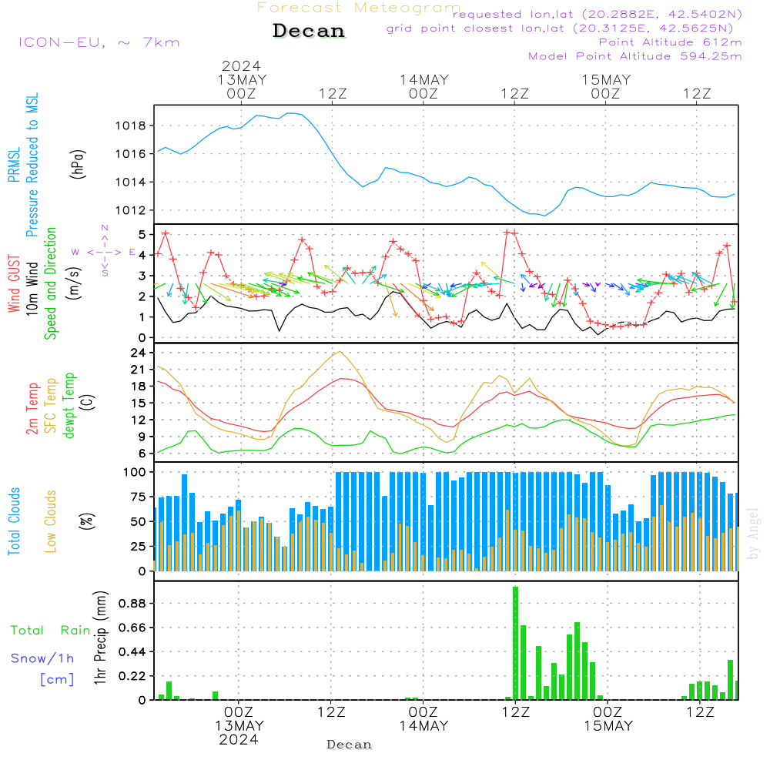Click 'Point Altitude 612m' text
770x770 pixels.
[671, 42]
